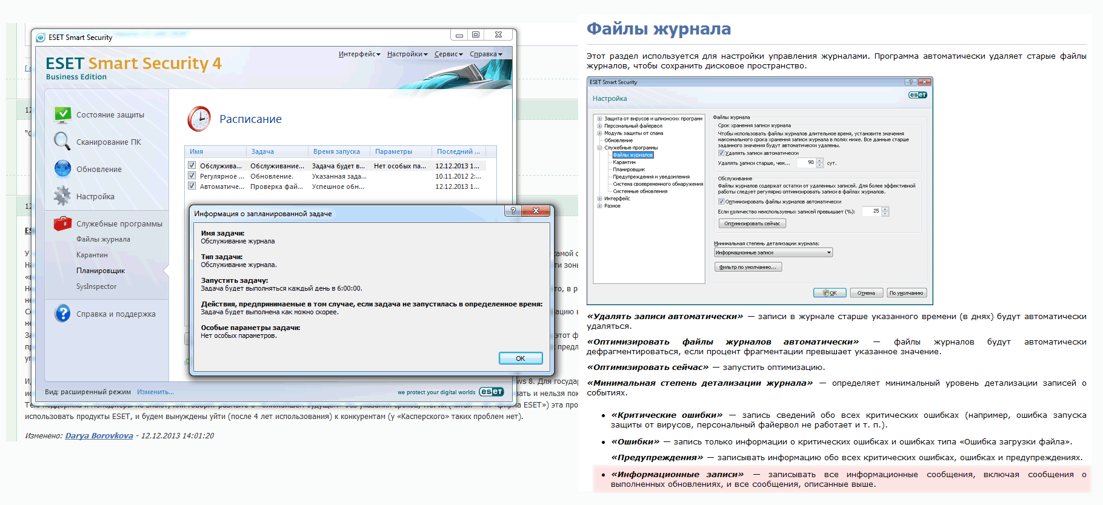The height and width of the screenshot is (505, 1103).
Task: Expand Интерфейс tree node in settings
Action: (x=599, y=199)
